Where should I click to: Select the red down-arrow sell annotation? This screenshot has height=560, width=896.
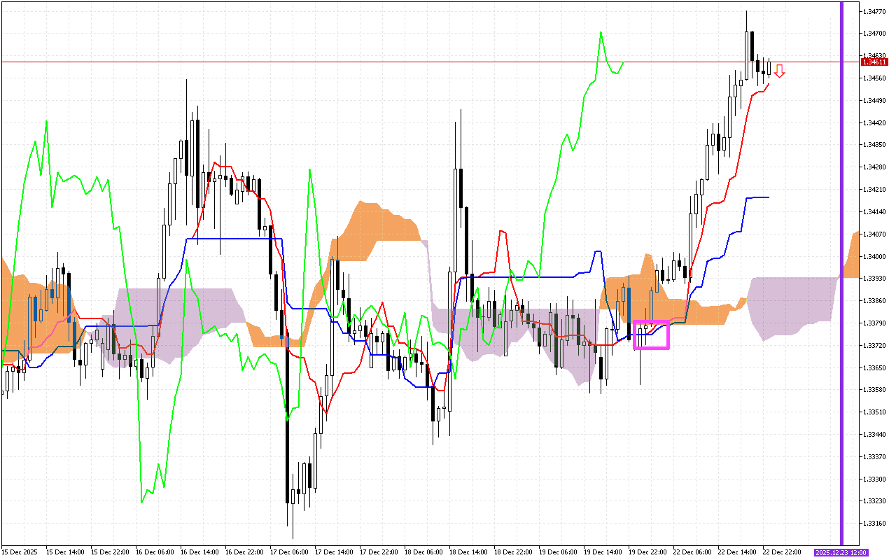point(779,70)
